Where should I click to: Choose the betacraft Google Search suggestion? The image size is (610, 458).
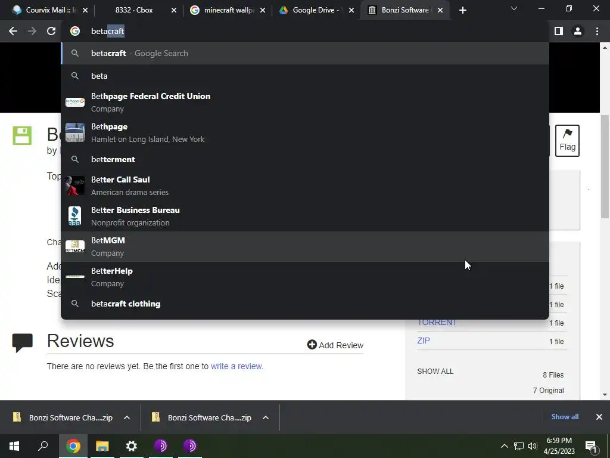(x=305, y=53)
